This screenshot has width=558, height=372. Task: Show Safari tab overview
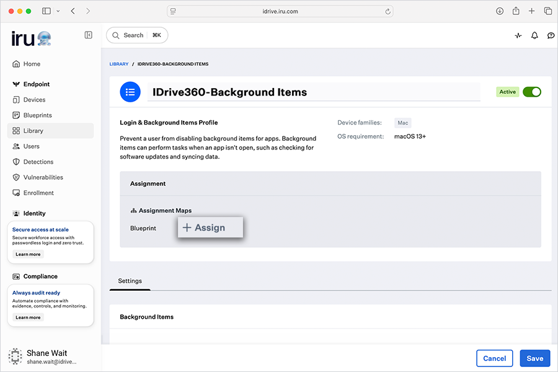(548, 11)
